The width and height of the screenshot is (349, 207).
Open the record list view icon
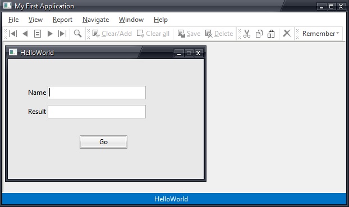pyautogui.click(x=38, y=34)
